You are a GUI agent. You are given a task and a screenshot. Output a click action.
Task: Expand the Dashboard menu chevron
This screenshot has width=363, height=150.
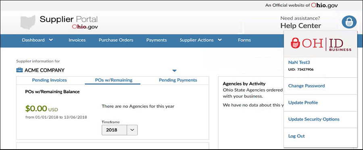pyautogui.click(x=51, y=40)
